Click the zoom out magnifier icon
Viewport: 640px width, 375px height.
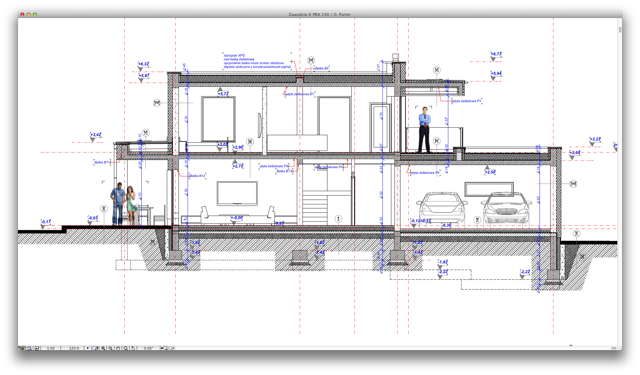coord(110,348)
